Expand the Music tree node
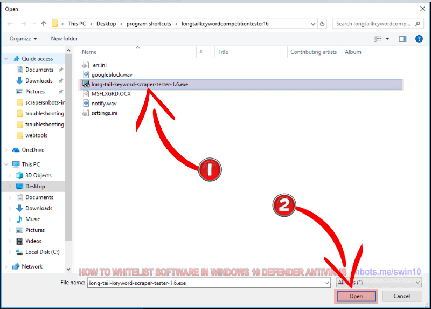Screen dimensions: 431x309 click(x=10, y=219)
